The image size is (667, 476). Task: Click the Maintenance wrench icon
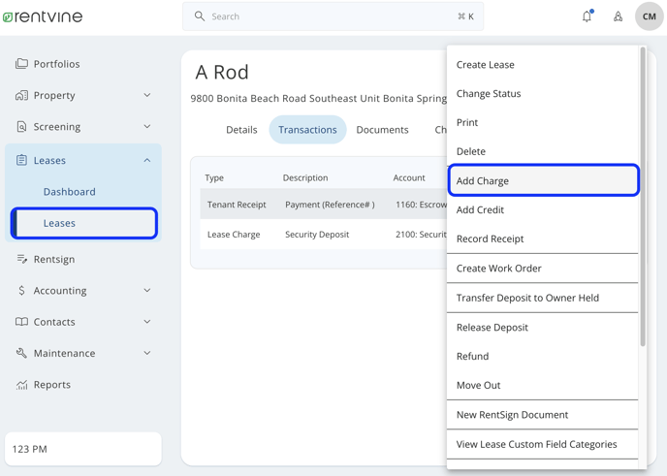point(21,353)
